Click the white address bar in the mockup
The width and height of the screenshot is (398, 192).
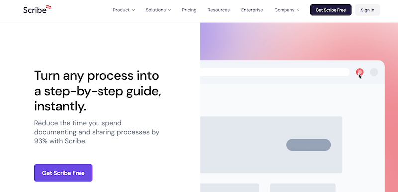[275, 72]
